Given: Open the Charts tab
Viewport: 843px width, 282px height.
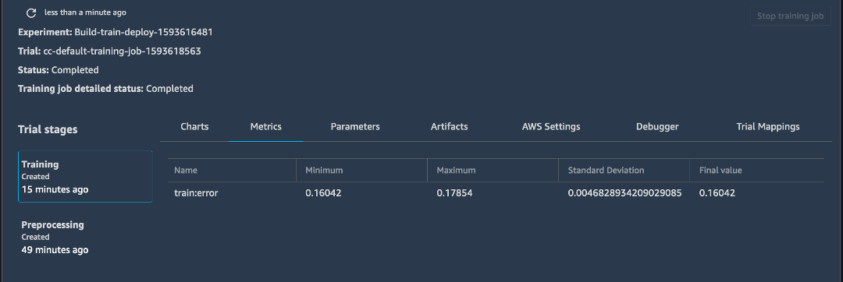Looking at the screenshot, I should point(194,126).
